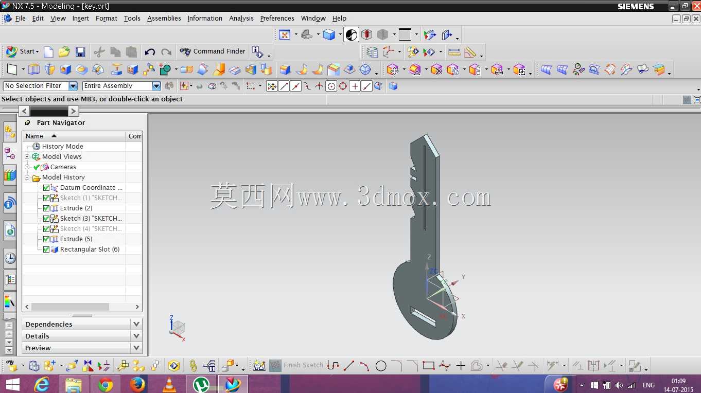Viewport: 701px width, 393px height.
Task: Open the Format menu
Action: click(x=107, y=19)
